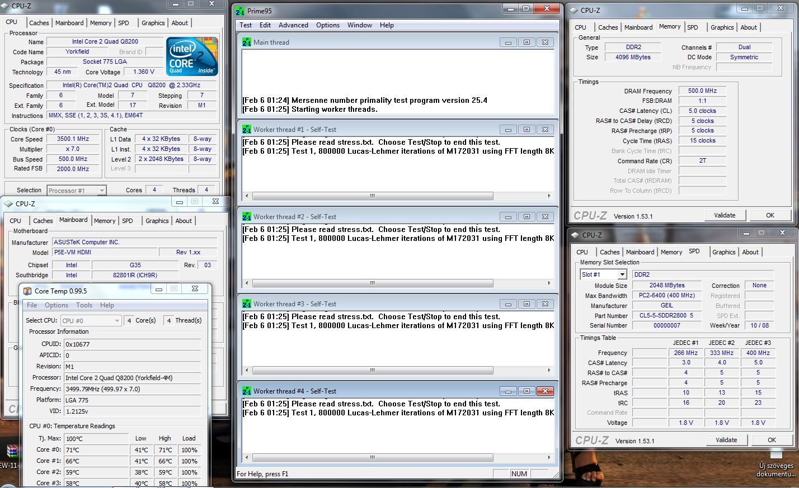The image size is (799, 488).
Task: Click Worker thread #4 scrollbar left arrow
Action: (247, 458)
